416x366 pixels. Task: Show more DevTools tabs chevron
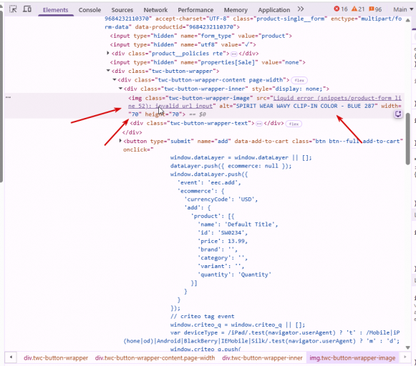pyautogui.click(x=300, y=9)
